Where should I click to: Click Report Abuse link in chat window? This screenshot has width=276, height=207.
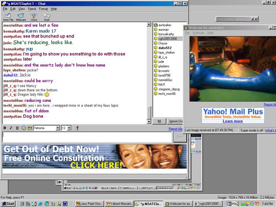point(176,129)
